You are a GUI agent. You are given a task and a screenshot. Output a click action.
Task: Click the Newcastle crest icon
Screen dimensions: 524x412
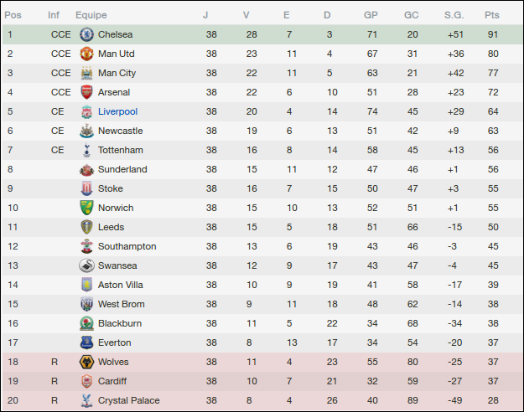[x=86, y=131]
